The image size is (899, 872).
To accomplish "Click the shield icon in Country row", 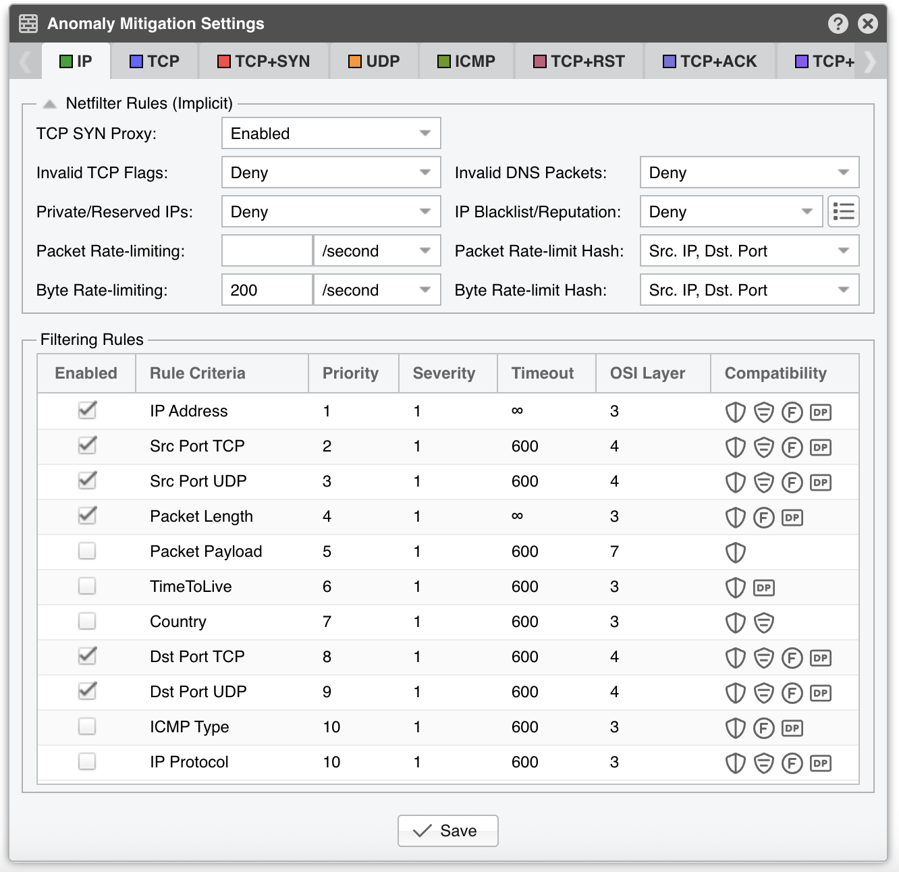I will (x=735, y=622).
